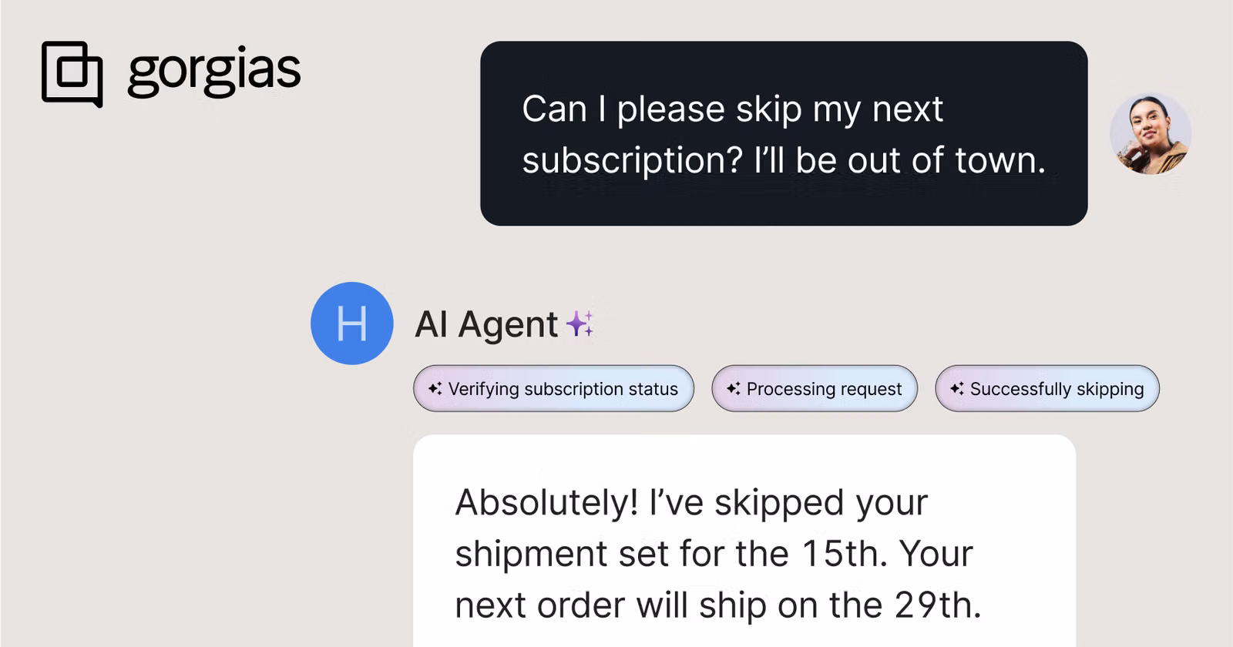Select the Verifying subscription status label

[563, 389]
